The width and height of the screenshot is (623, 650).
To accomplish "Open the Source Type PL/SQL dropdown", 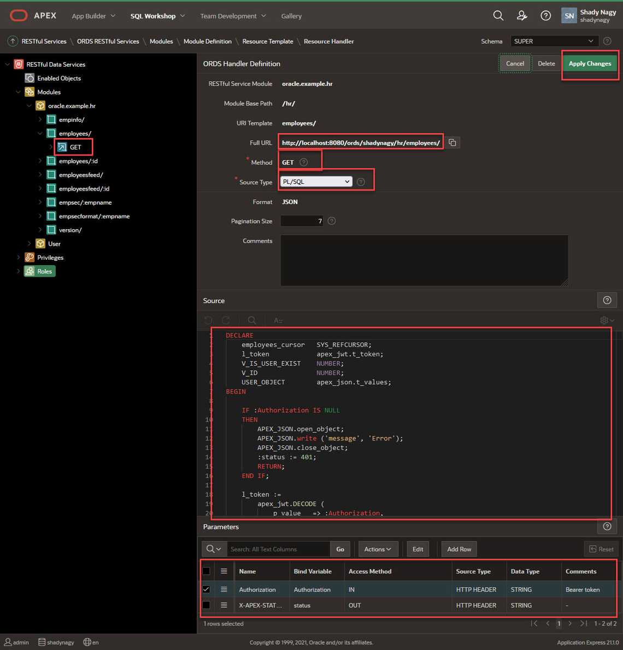I will click(316, 182).
